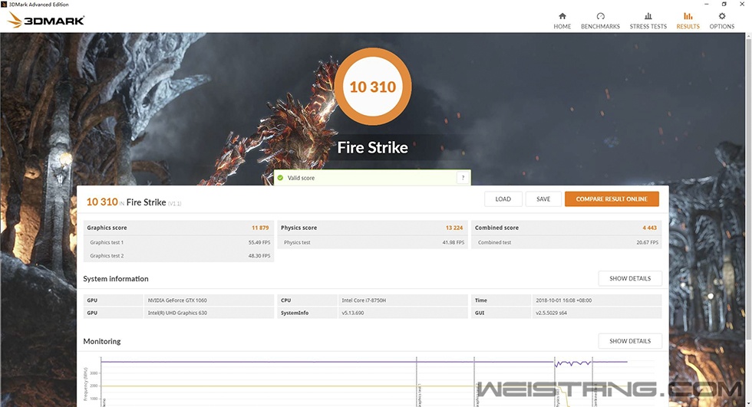The image size is (752, 407).
Task: Click the 3DMark logo in header
Action: click(x=46, y=21)
